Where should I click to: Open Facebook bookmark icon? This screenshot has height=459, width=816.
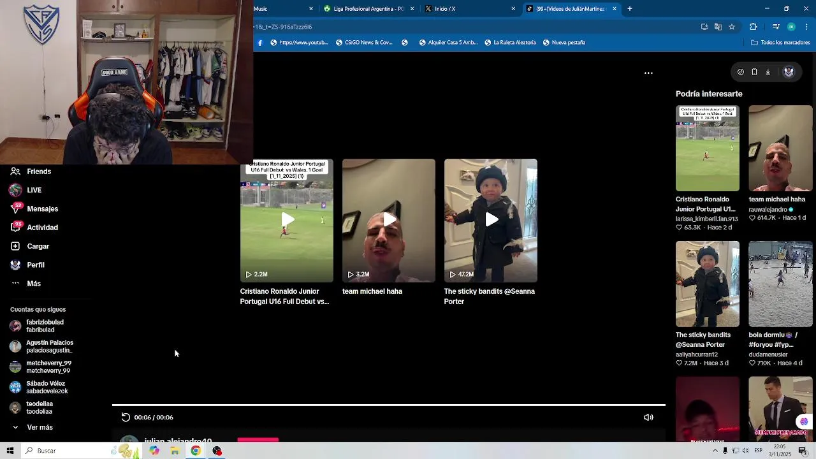coord(259,43)
